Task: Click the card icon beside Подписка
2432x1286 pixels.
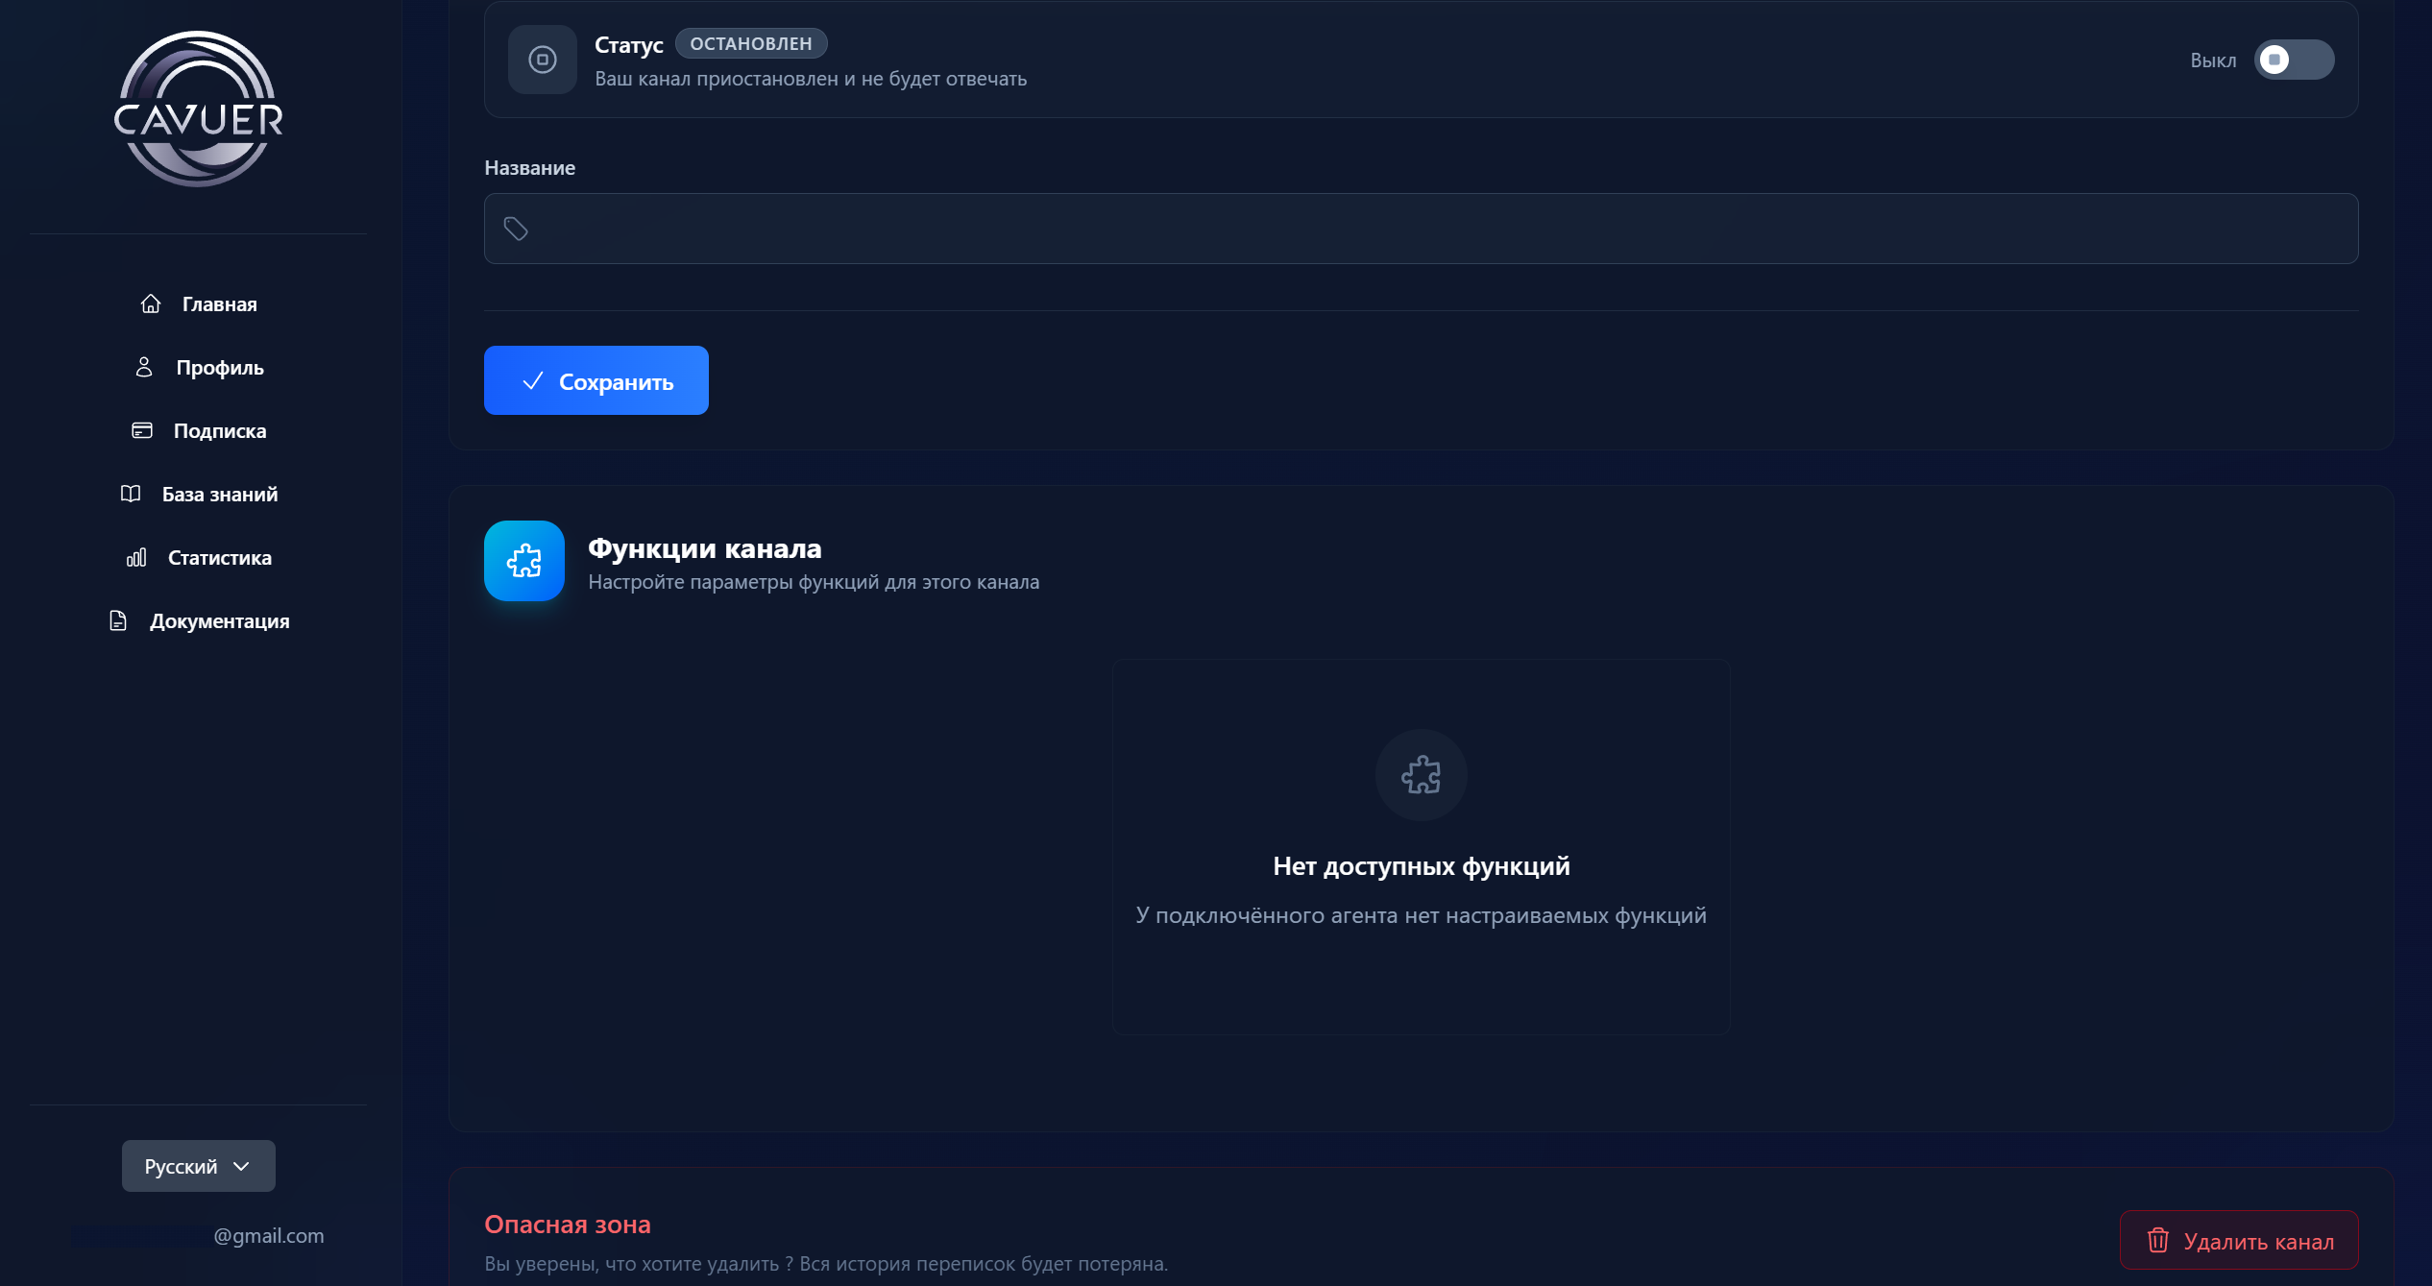Action: 142,430
